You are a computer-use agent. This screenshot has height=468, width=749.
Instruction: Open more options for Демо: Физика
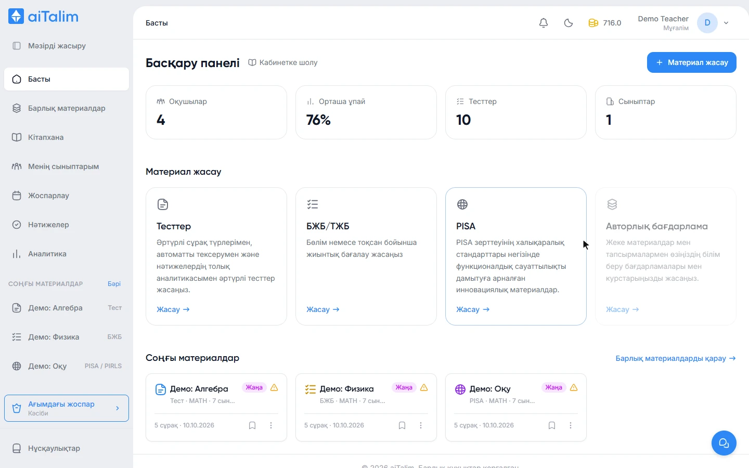(421, 425)
